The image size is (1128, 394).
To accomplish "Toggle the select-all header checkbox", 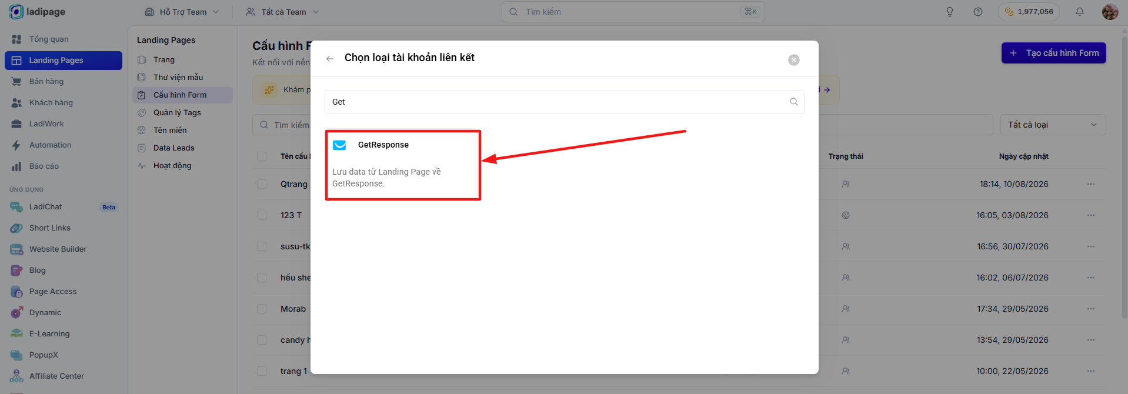I will coord(262,156).
